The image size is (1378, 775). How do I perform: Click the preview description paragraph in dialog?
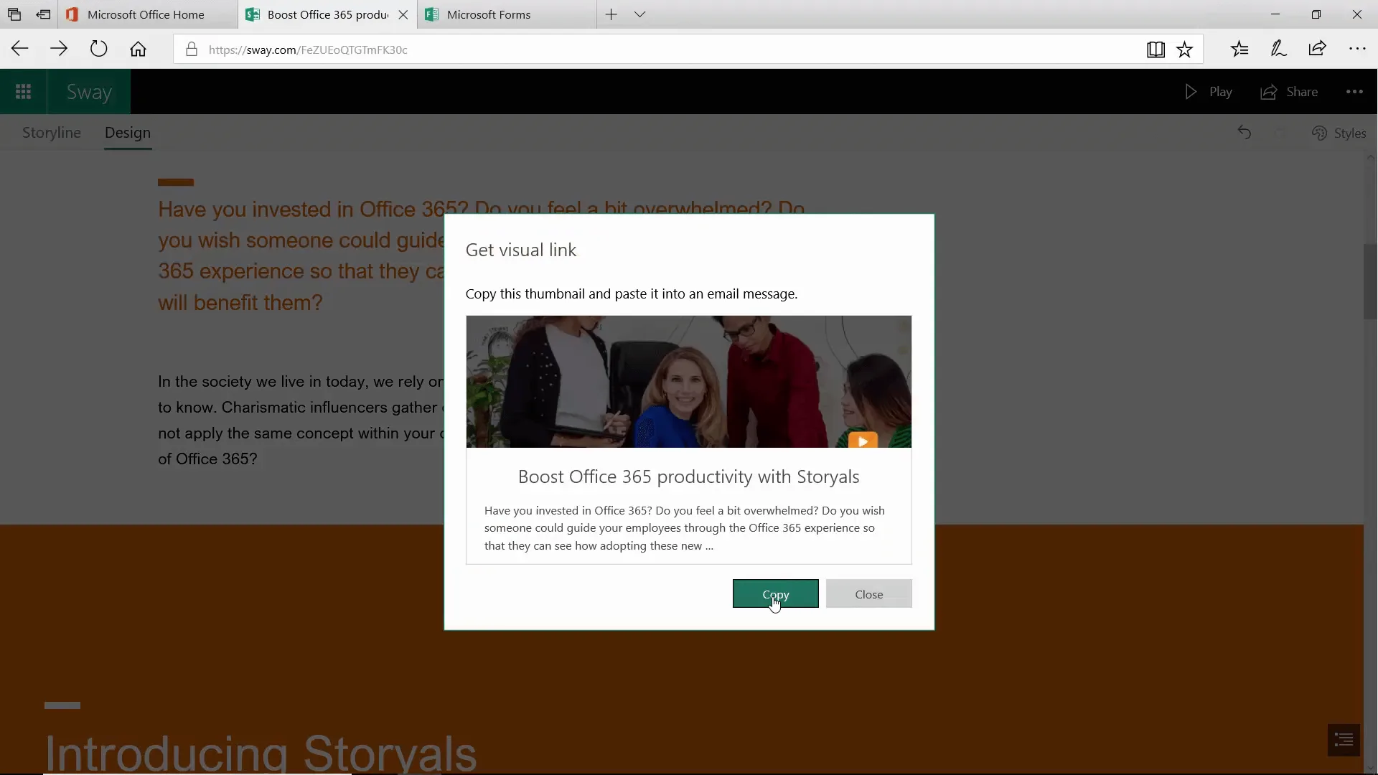tap(685, 528)
